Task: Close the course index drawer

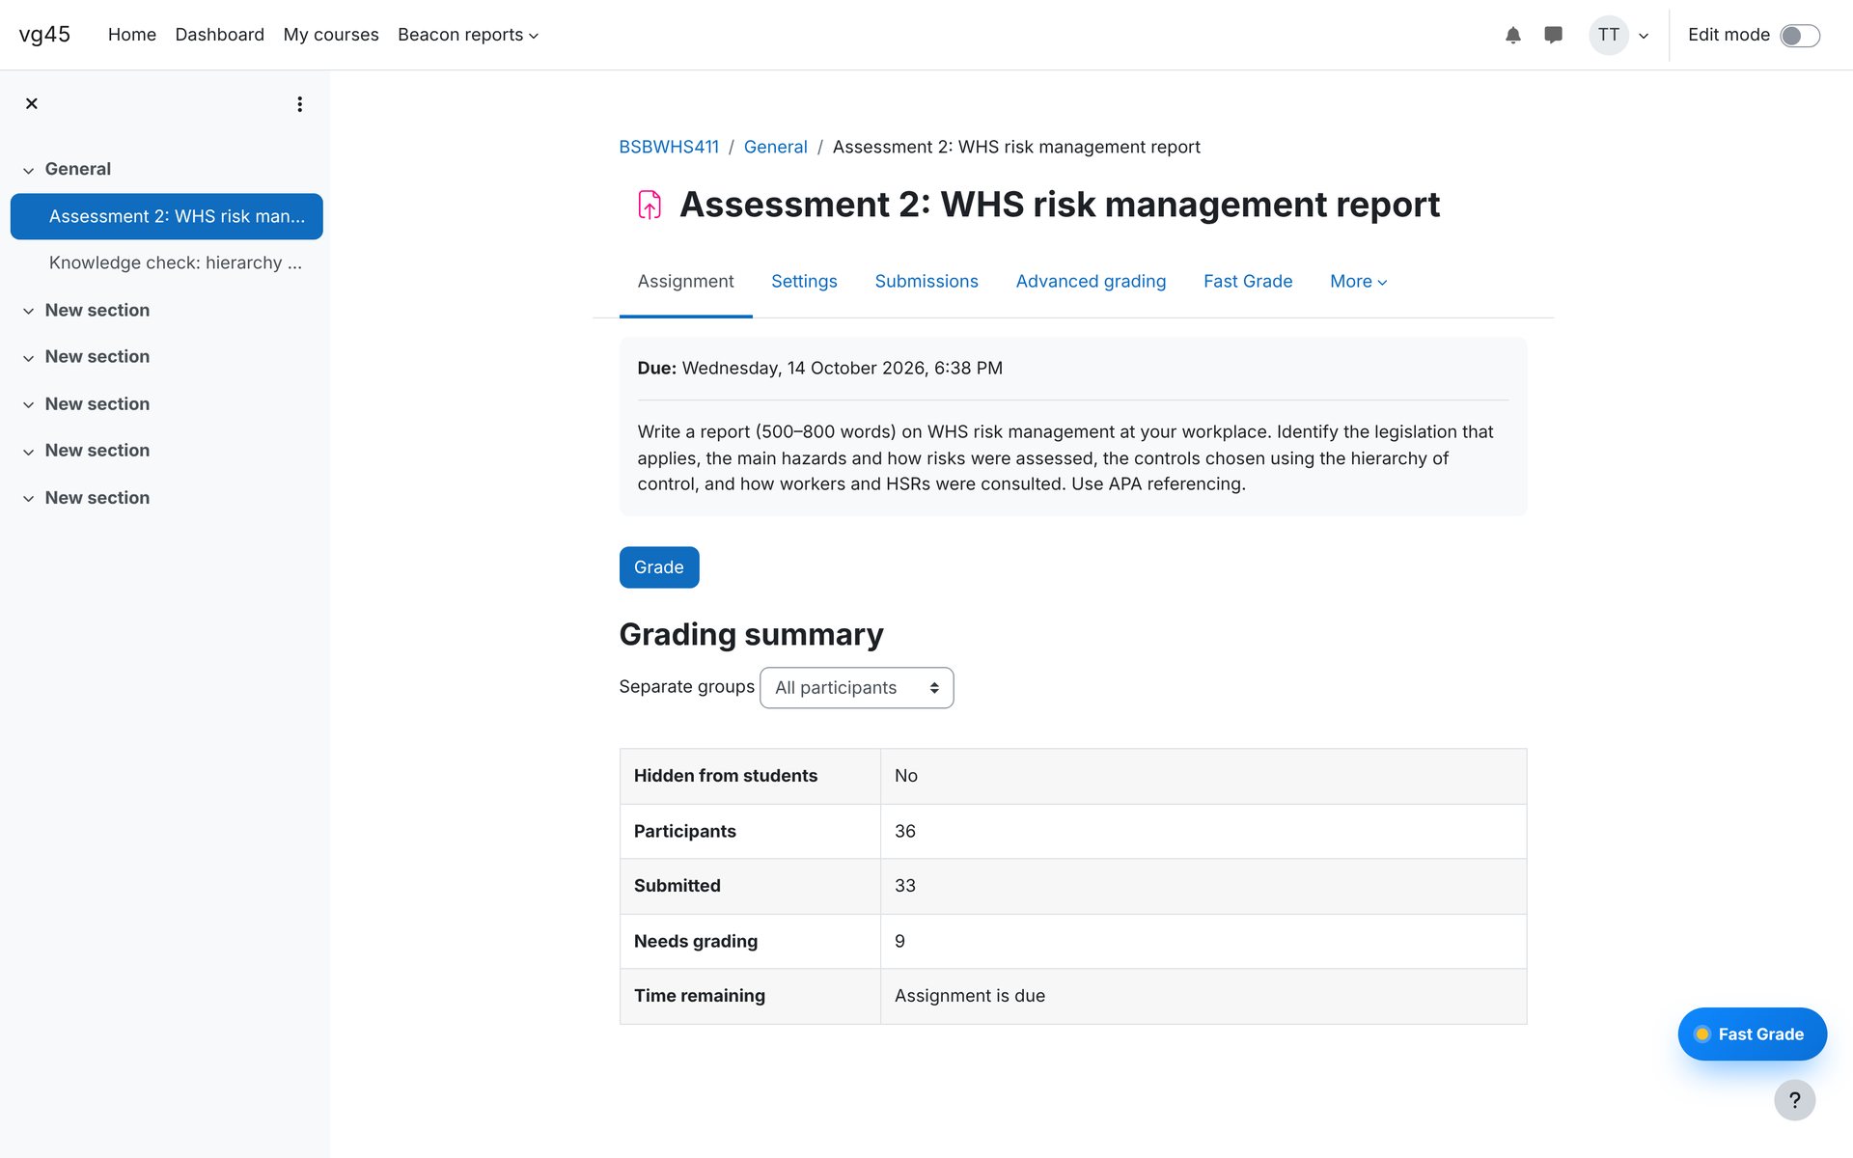Action: point(32,103)
